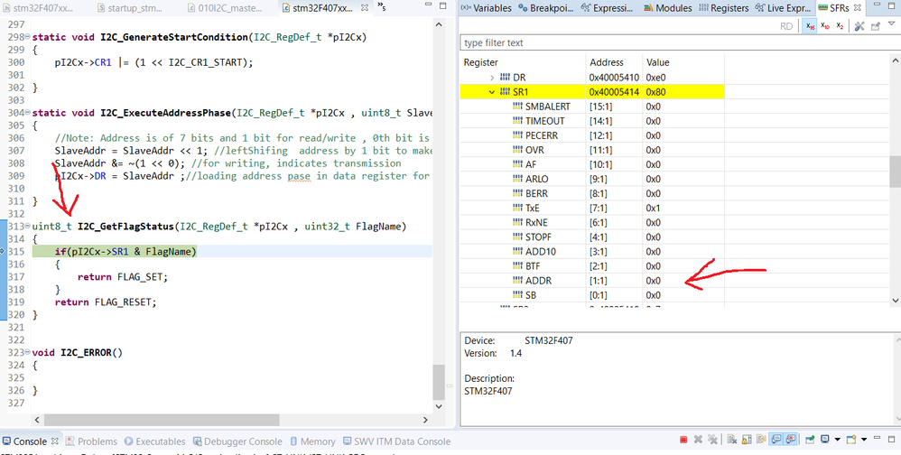901x455 pixels.
Task: Open the Debugger Console tab
Action: pos(237,441)
